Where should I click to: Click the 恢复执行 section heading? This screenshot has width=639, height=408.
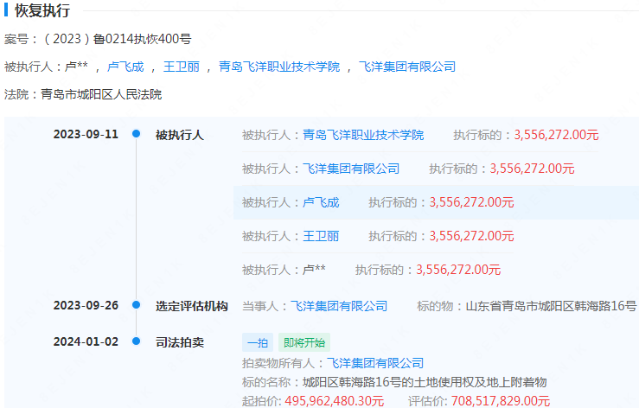(x=42, y=10)
